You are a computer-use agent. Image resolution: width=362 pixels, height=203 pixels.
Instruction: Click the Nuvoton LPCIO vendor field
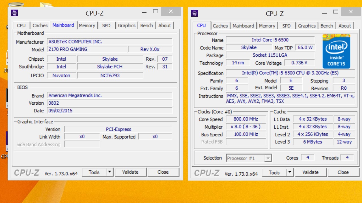click(x=61, y=76)
